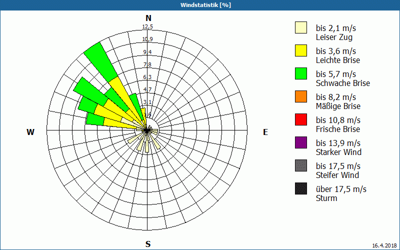The image size is (400, 250).
Task: Click the N compass label
Action: pos(148,18)
